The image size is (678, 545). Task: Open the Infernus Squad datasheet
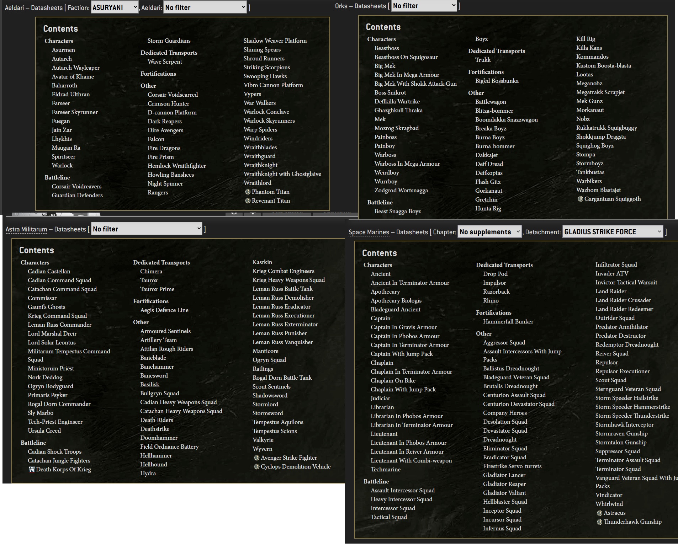(502, 528)
